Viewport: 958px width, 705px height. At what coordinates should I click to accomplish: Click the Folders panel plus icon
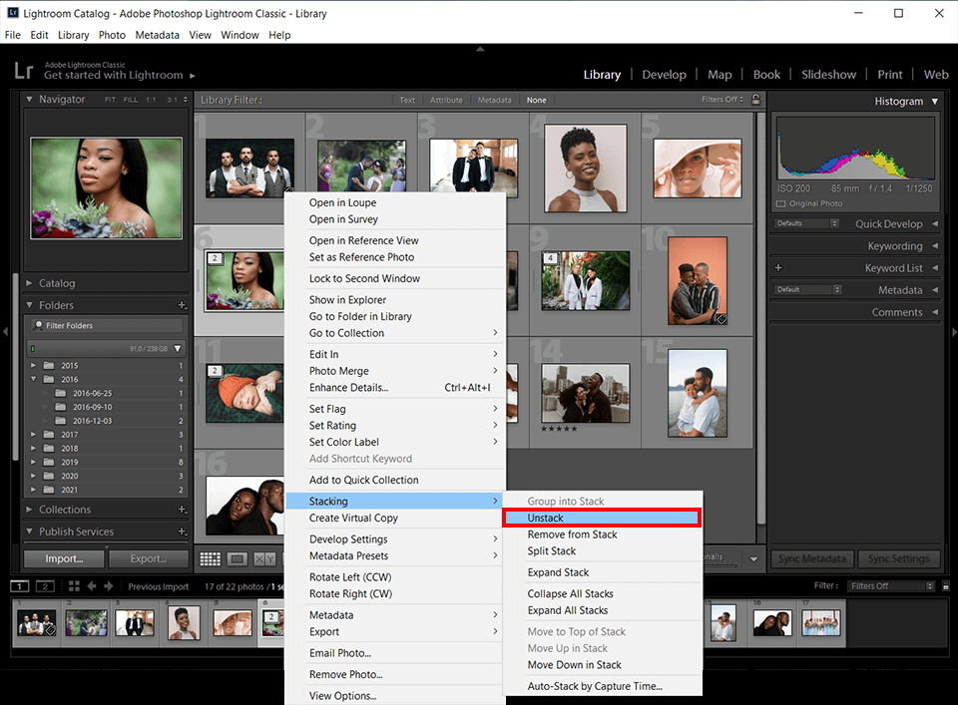(182, 304)
